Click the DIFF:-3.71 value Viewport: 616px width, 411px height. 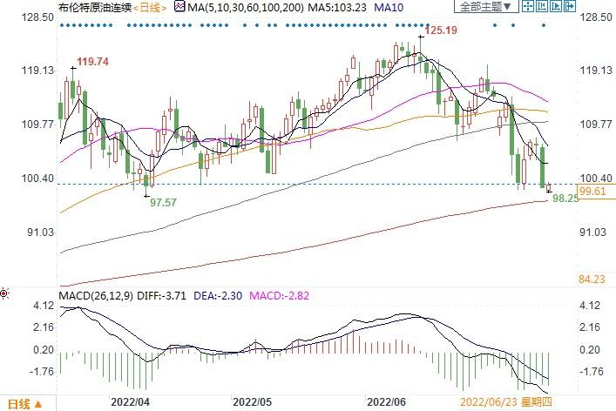(x=161, y=295)
